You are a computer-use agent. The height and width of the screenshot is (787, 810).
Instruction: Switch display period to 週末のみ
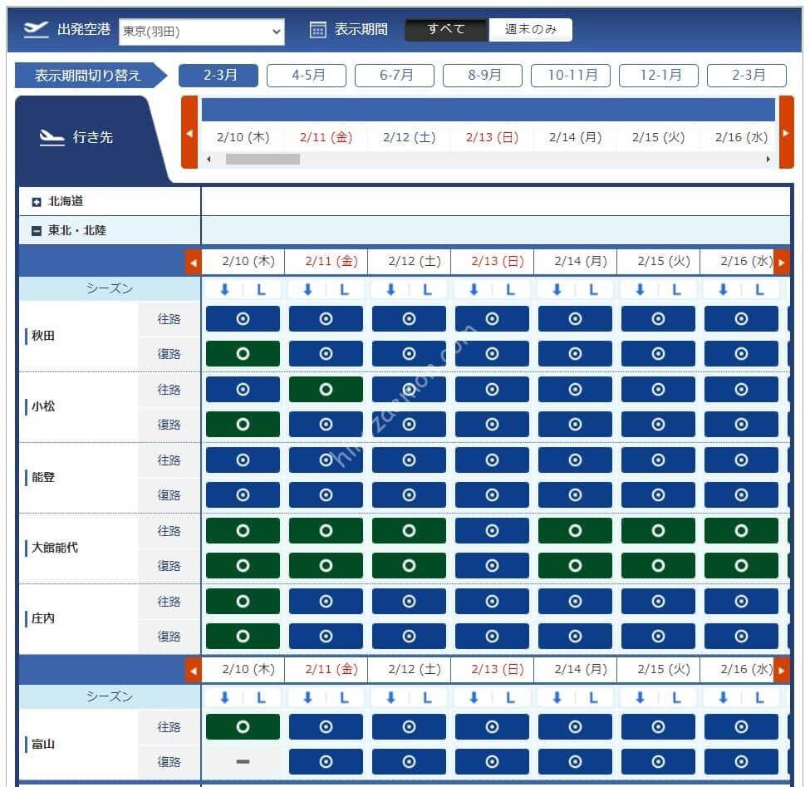(x=531, y=29)
